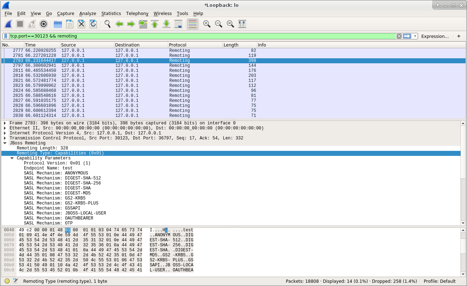Select SASL Mechanism: ANONYMOUS line

56,173
